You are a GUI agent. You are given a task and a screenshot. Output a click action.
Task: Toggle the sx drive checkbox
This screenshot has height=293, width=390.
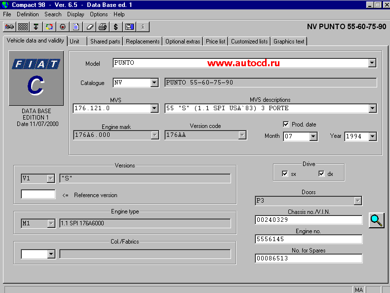click(285, 173)
